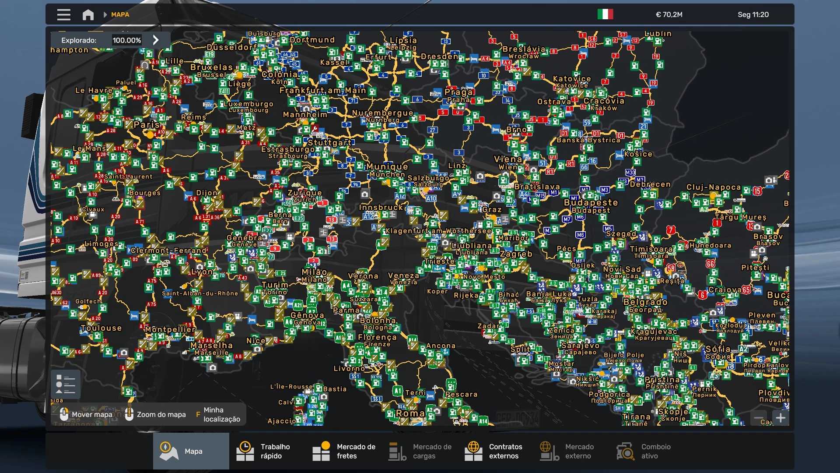Zoom in the map with plus button
Screen dimensions: 840x473
[781, 418]
